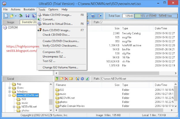Click the Save As toolbar icon
The image size is (180, 119).
(34, 16)
